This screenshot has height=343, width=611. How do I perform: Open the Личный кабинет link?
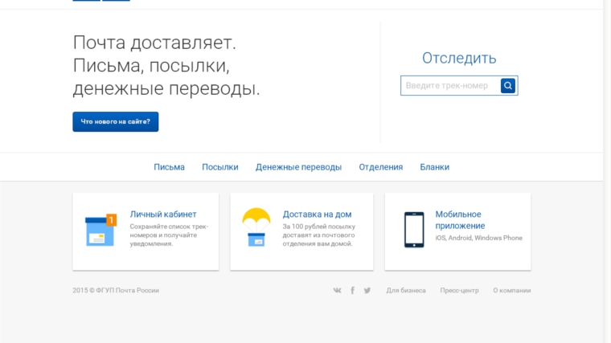click(163, 214)
